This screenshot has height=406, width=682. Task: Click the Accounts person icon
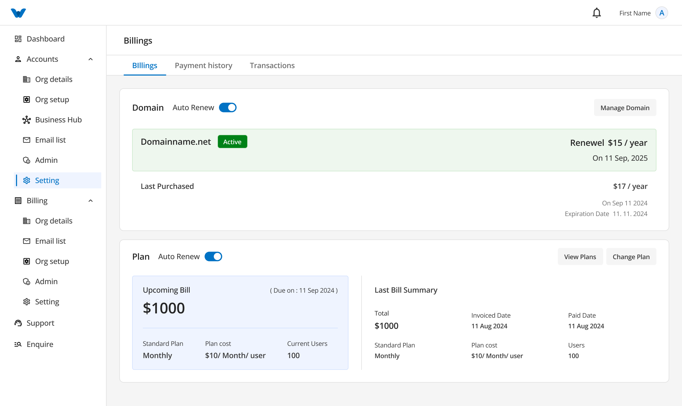(x=18, y=59)
